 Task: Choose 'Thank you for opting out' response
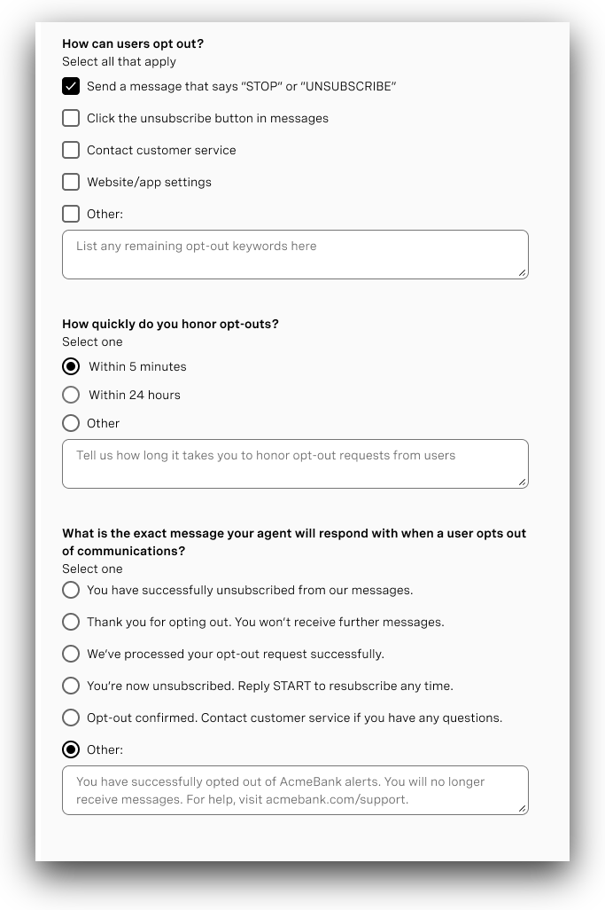71,622
